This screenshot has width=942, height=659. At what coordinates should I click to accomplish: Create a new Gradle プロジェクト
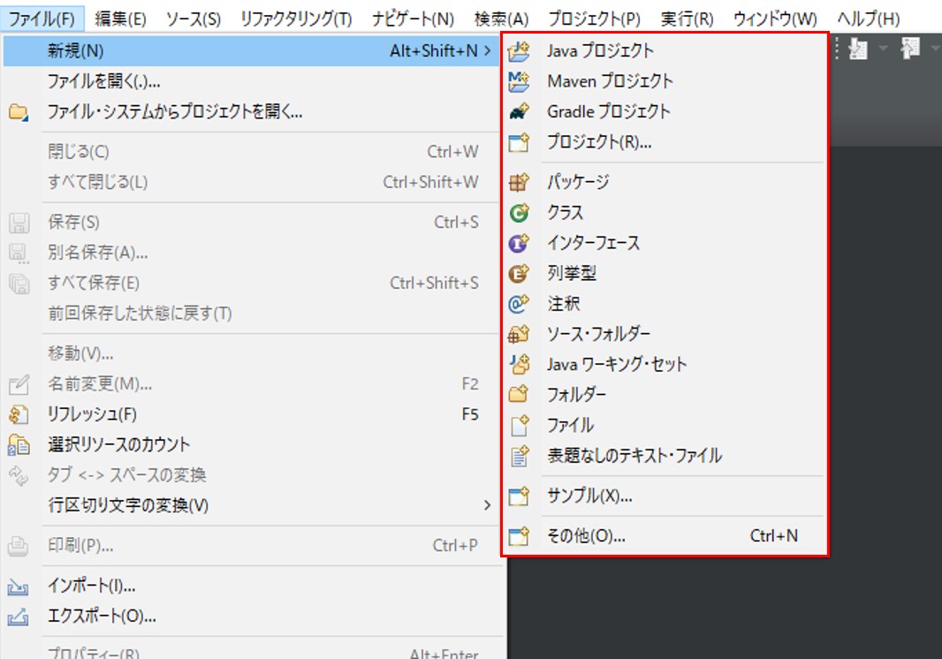[665, 111]
